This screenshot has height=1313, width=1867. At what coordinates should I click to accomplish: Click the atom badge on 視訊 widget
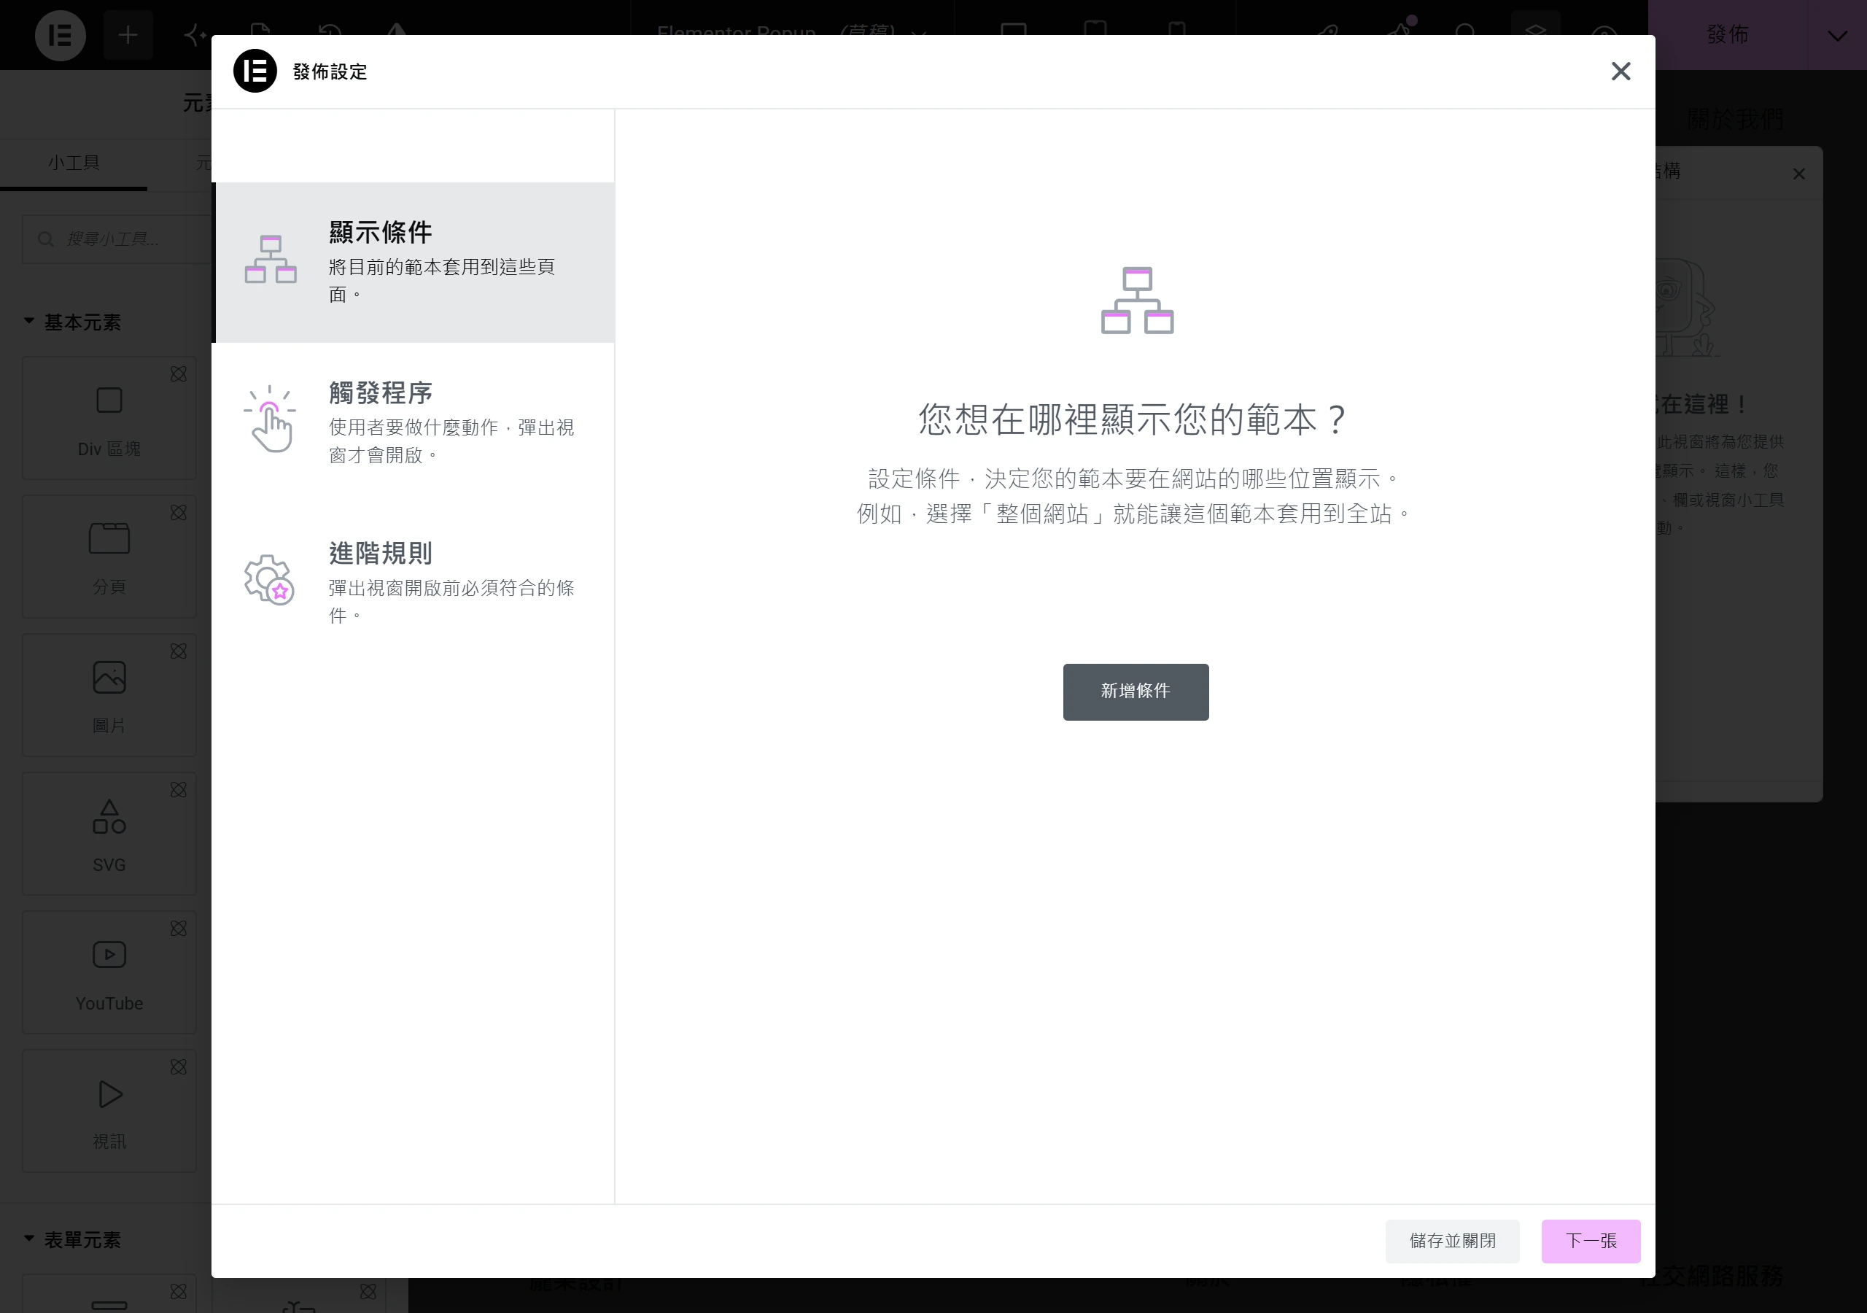[x=178, y=1066]
